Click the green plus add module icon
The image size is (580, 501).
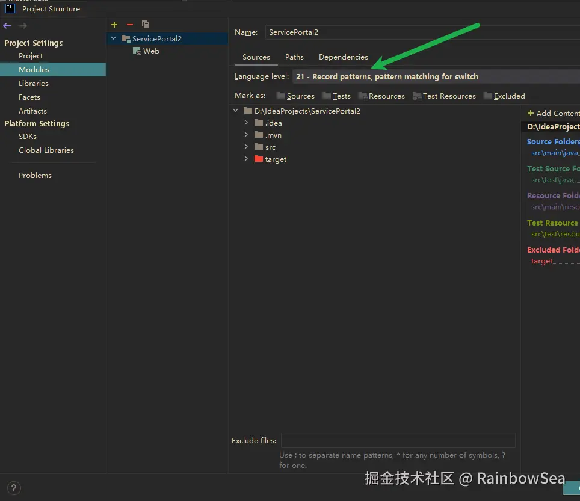(x=114, y=25)
